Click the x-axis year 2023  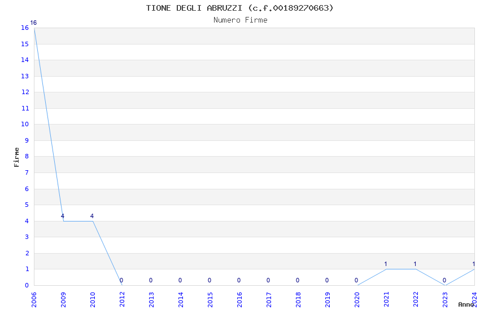click(x=446, y=299)
